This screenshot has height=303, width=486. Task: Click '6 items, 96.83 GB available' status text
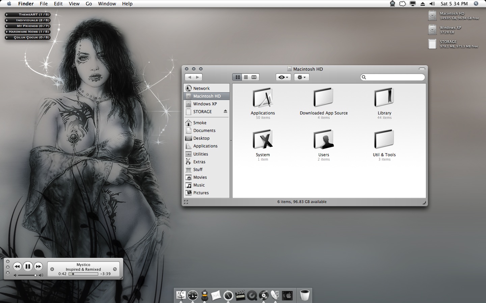tap(302, 202)
